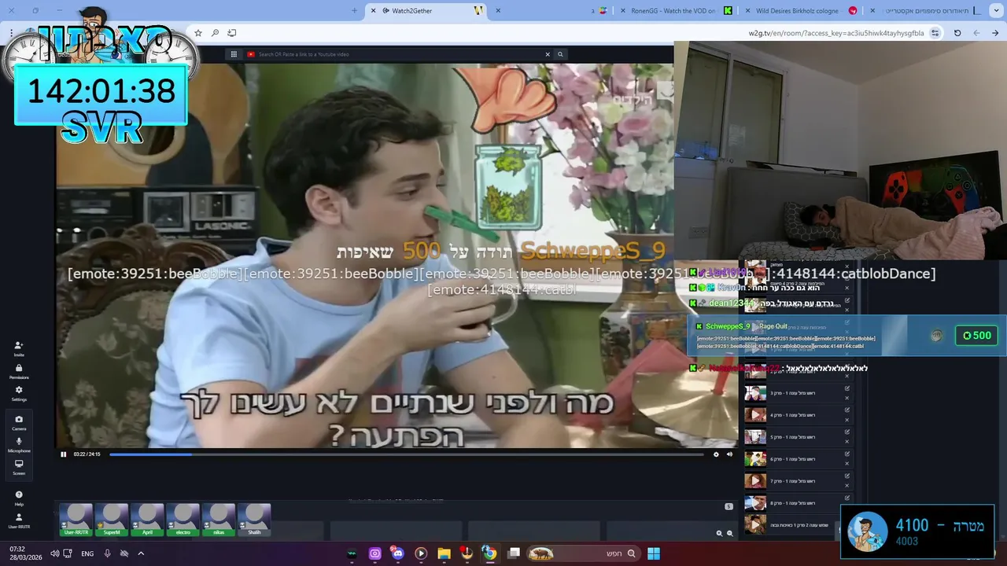This screenshot has height=566, width=1007.
Task: Select SuperM participant avatar
Action: [112, 520]
